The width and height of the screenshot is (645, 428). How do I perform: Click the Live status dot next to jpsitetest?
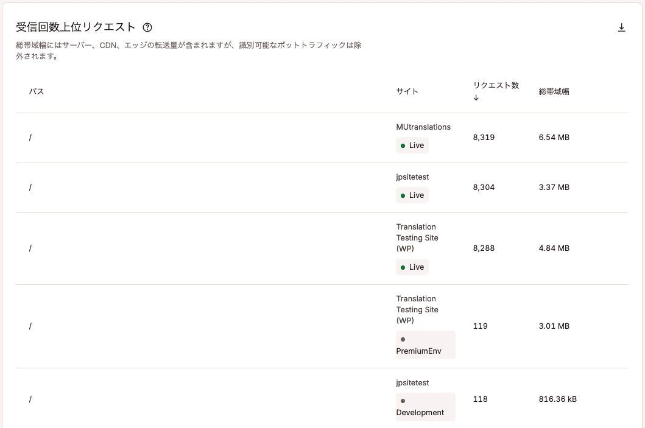pos(403,195)
